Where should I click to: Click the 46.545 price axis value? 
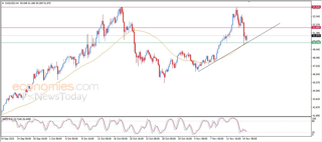coord(316,74)
